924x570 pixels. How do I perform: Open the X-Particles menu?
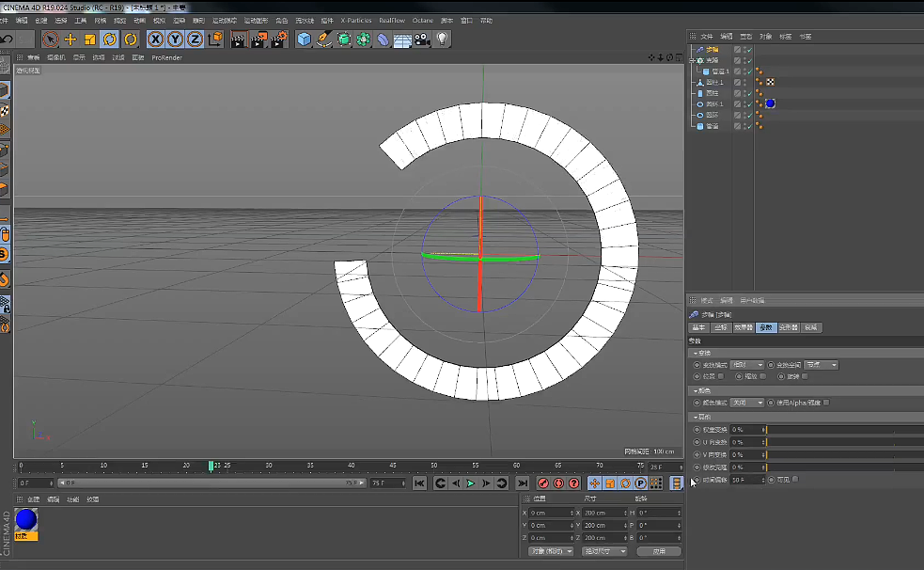point(355,20)
